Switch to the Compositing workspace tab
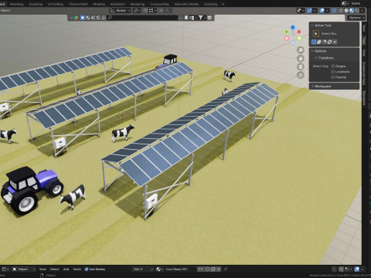371x278 pixels. tap(159, 4)
